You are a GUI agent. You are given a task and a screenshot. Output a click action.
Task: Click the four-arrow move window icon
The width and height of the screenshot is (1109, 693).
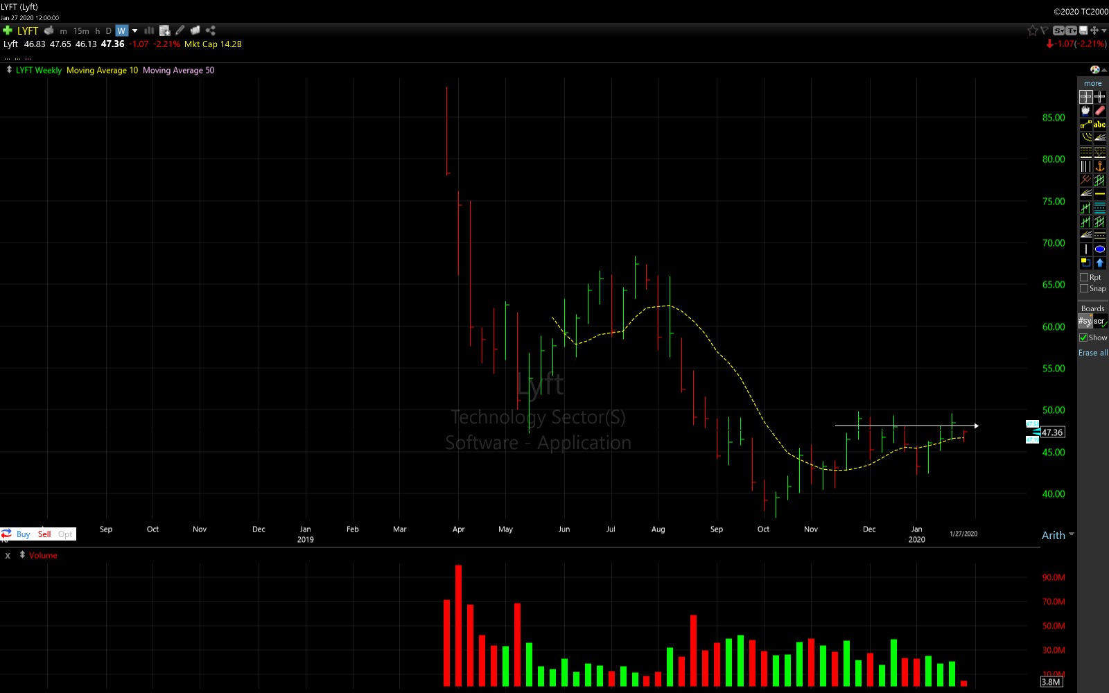click(1094, 30)
